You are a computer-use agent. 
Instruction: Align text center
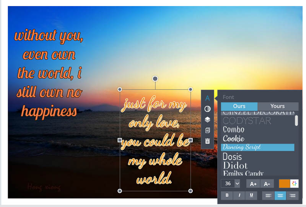280,196
